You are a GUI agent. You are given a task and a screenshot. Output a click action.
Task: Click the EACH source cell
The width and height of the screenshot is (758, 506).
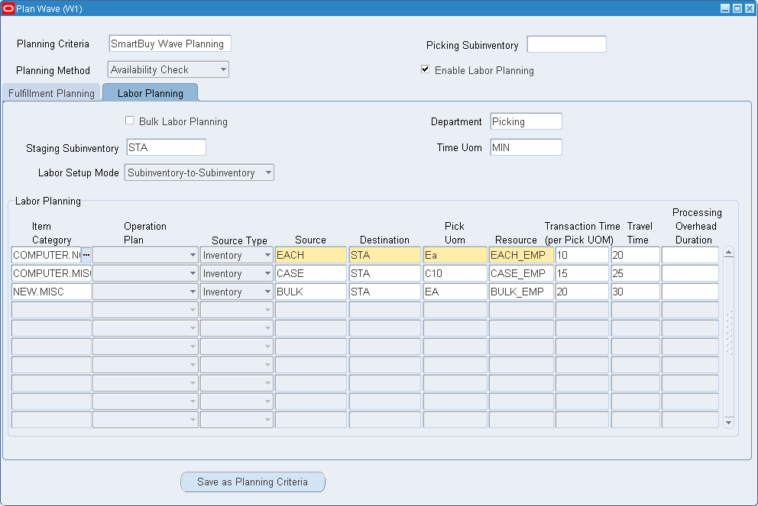[311, 255]
